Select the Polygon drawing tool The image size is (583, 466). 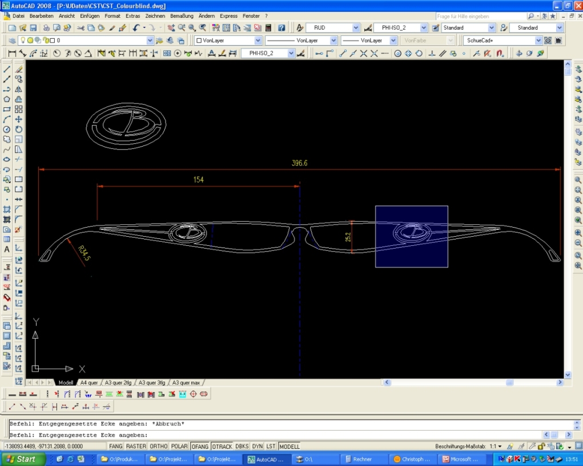[7, 99]
